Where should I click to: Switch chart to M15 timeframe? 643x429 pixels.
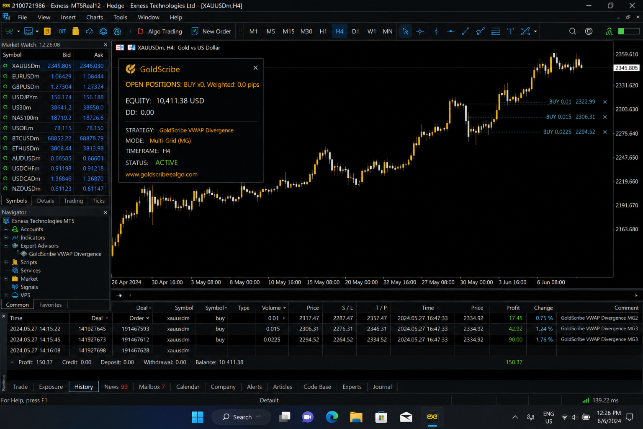coord(288,31)
